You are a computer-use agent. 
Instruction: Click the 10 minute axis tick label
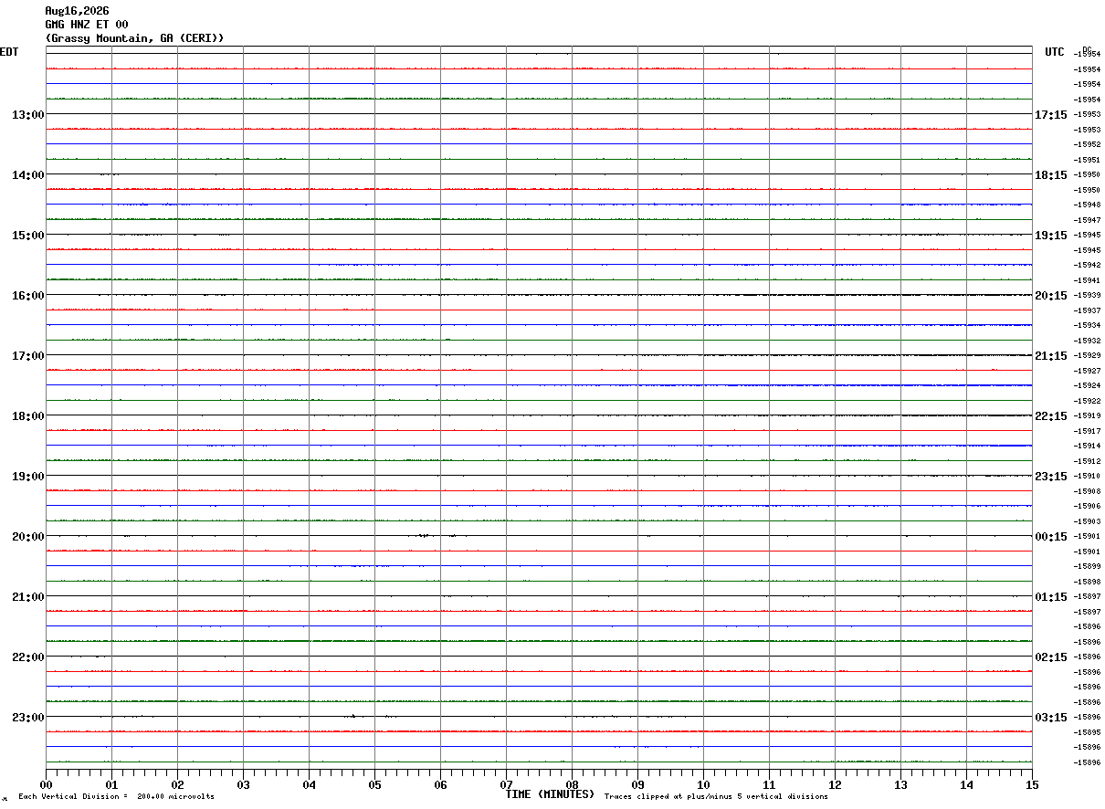point(703,784)
